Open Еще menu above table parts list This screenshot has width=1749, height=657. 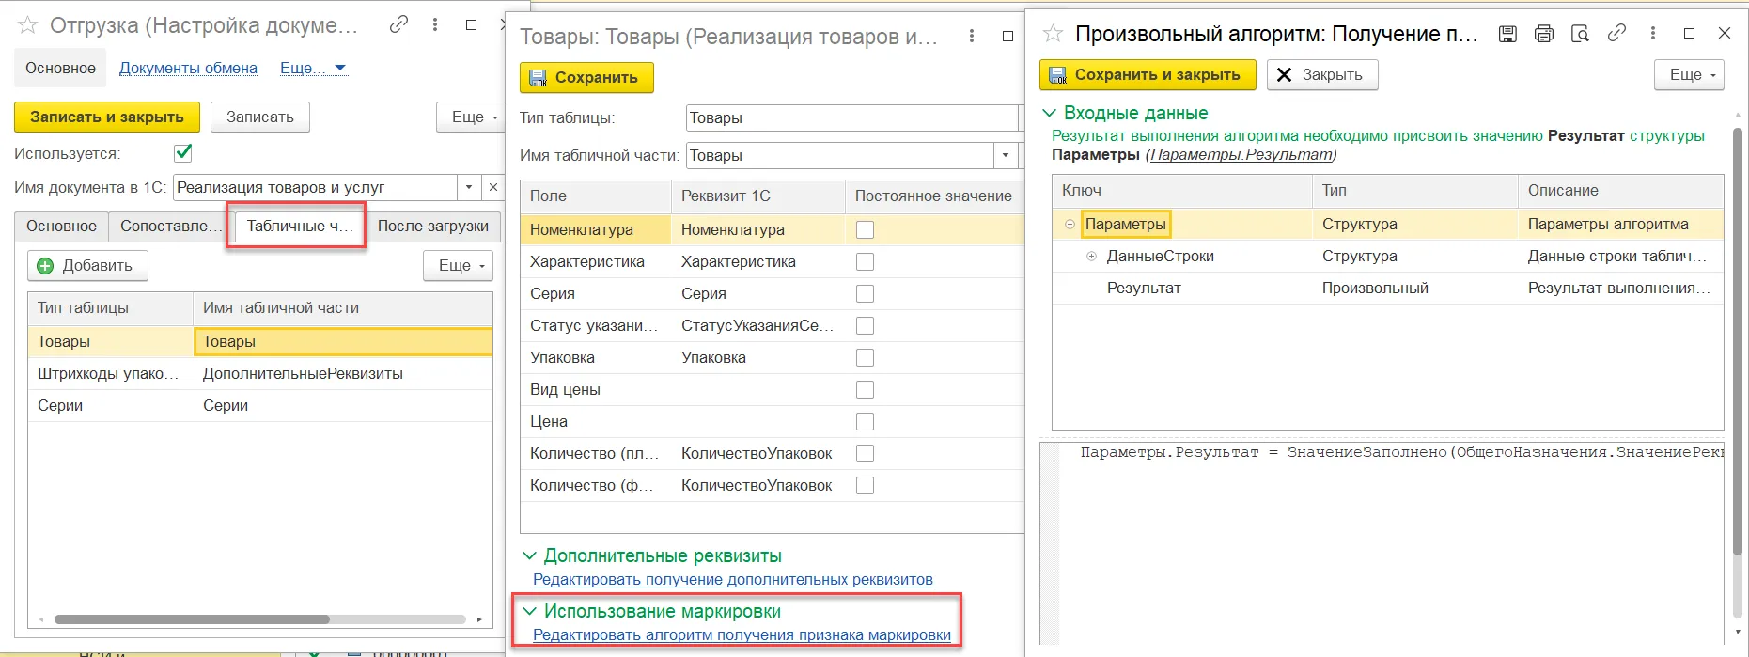458,266
